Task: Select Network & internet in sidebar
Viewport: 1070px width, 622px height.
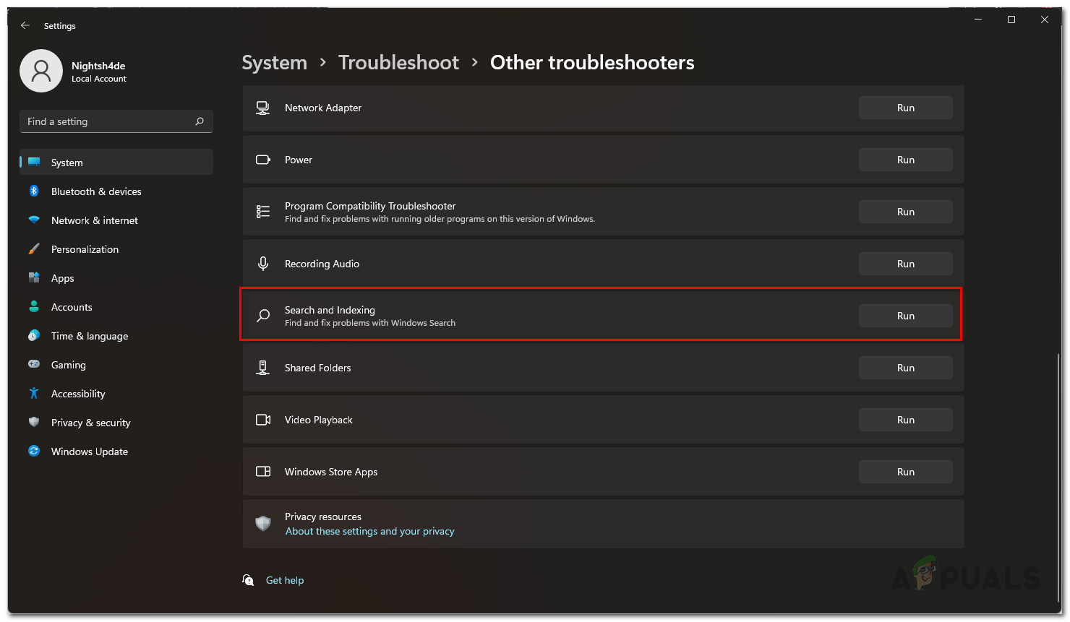Action: click(94, 220)
